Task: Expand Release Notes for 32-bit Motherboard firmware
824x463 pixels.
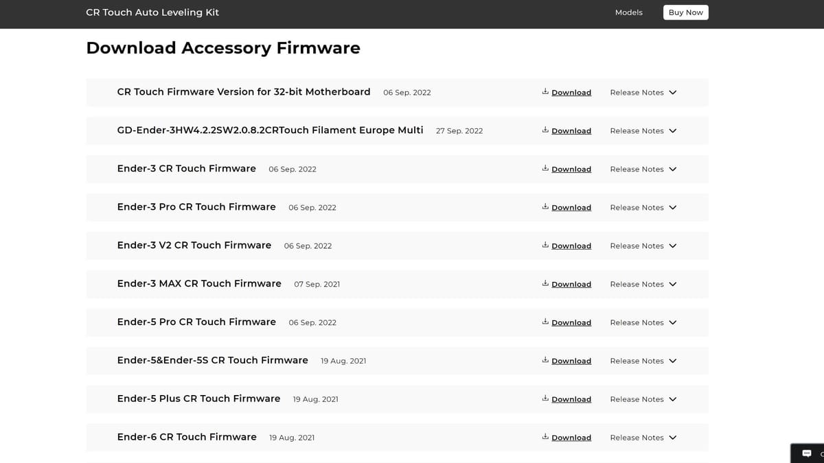Action: point(643,93)
